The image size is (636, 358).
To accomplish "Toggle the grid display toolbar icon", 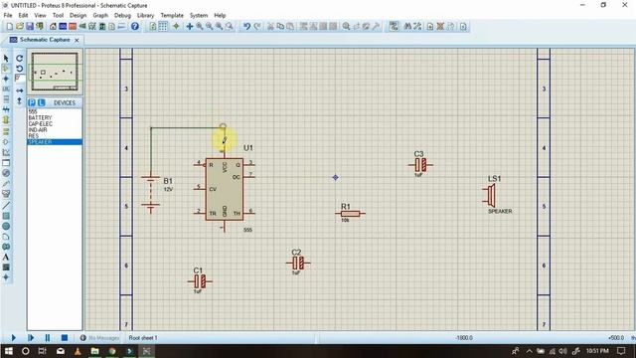I will click(163, 27).
